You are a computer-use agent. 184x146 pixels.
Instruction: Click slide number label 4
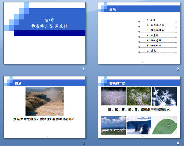coord(178,143)
